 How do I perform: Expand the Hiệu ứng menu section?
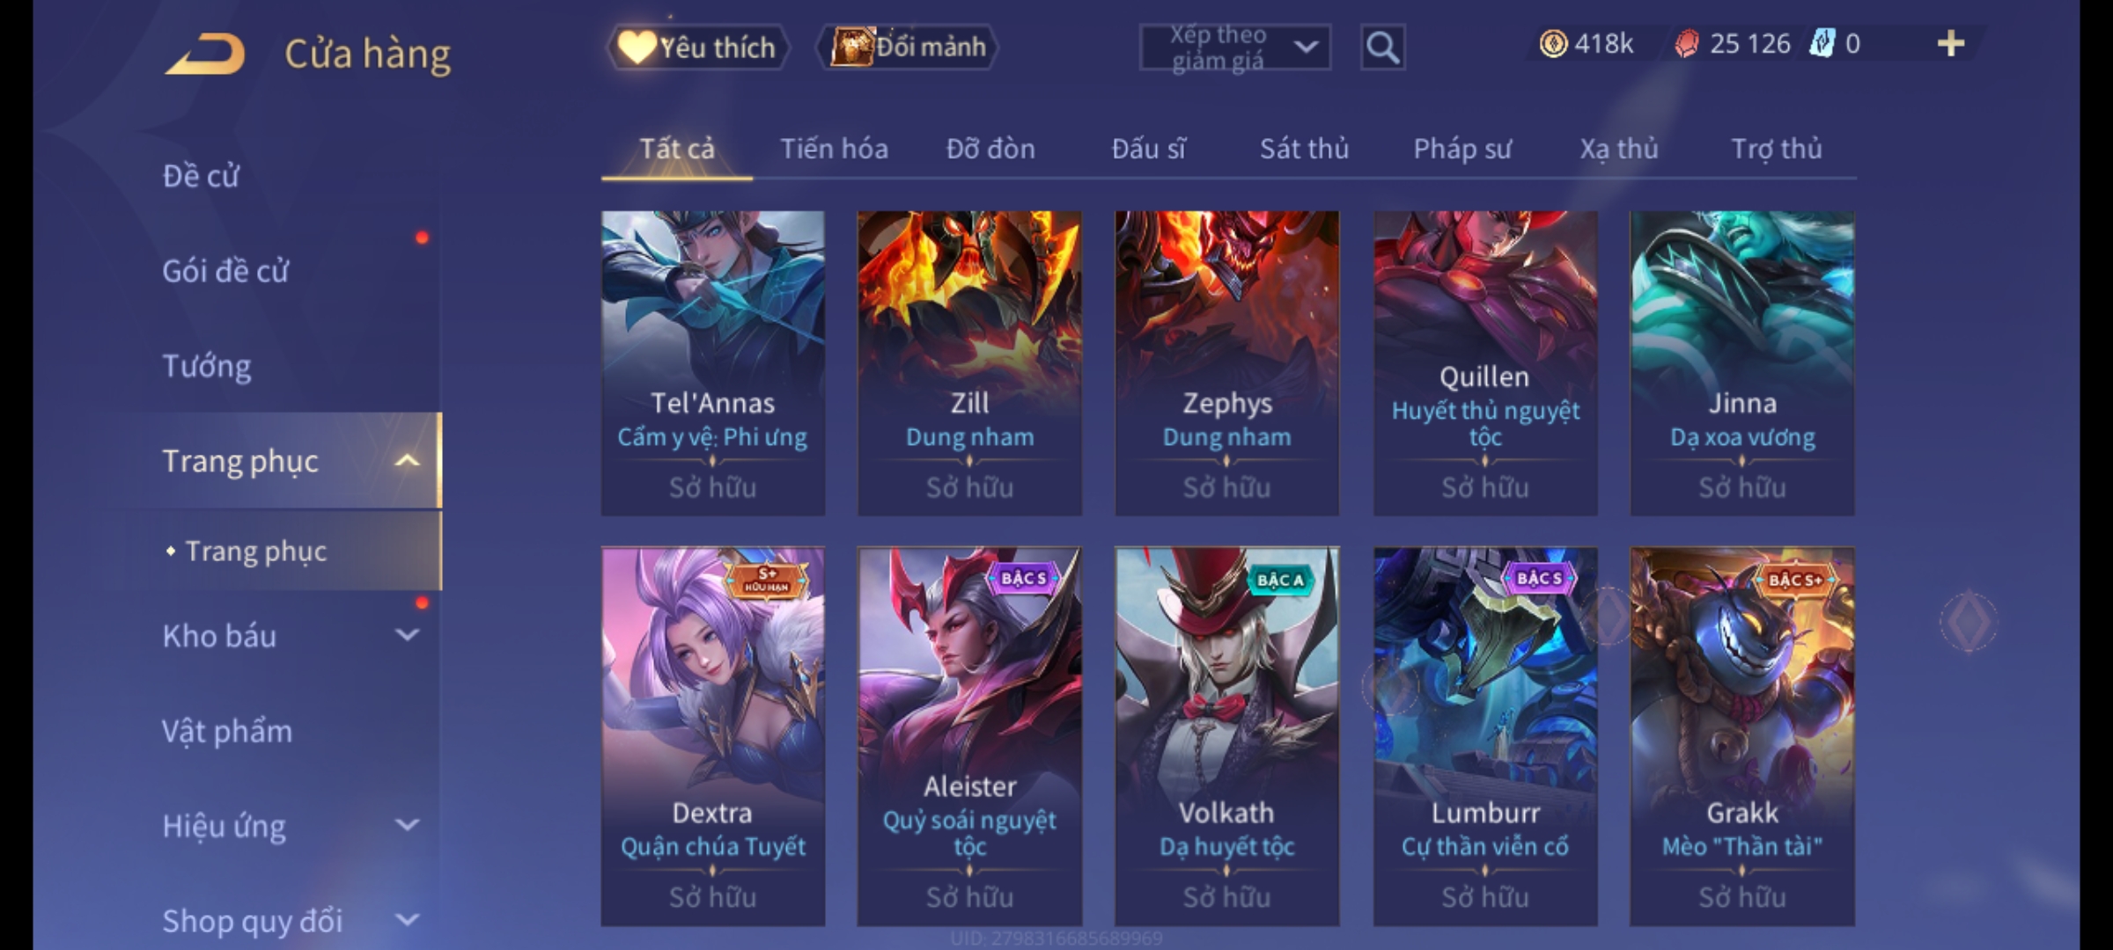click(407, 825)
